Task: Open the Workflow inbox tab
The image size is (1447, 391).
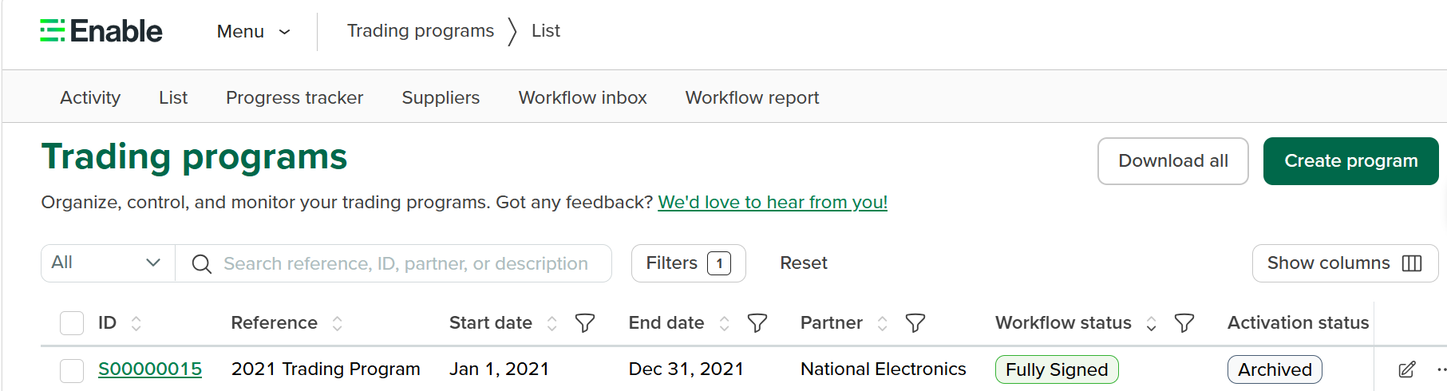Action: click(583, 97)
